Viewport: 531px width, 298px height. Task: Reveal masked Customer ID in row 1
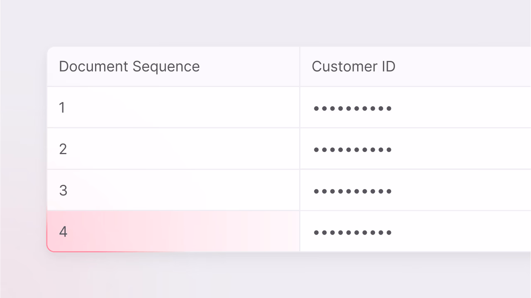[353, 109]
